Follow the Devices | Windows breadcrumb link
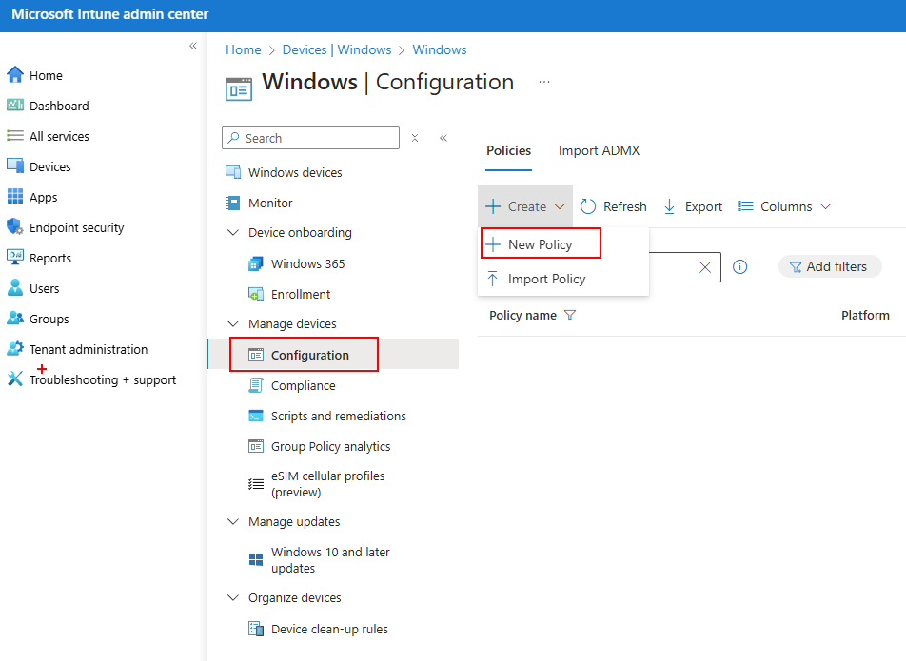The image size is (906, 661). coord(337,49)
